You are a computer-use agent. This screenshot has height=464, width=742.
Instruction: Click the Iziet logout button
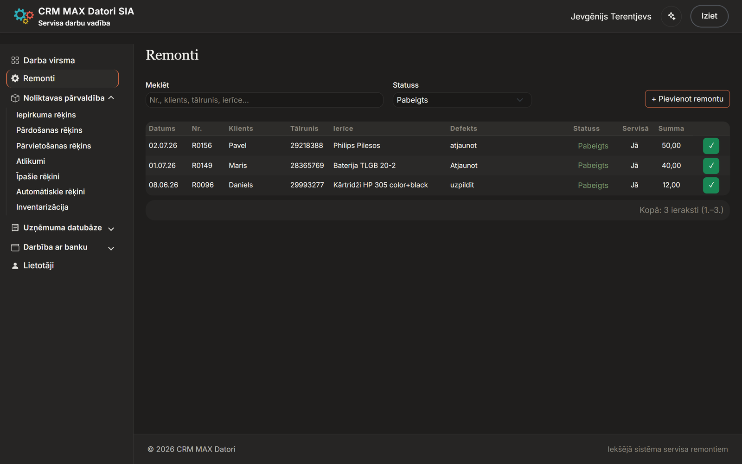709,16
